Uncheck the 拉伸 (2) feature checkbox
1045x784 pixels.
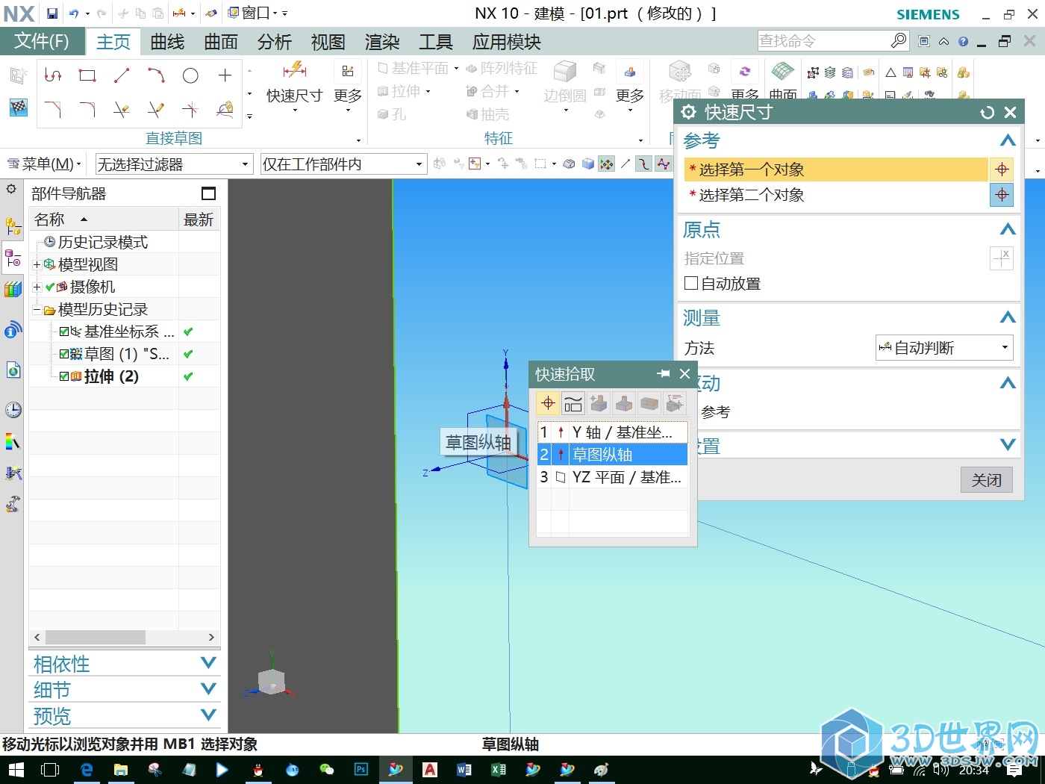click(x=64, y=376)
